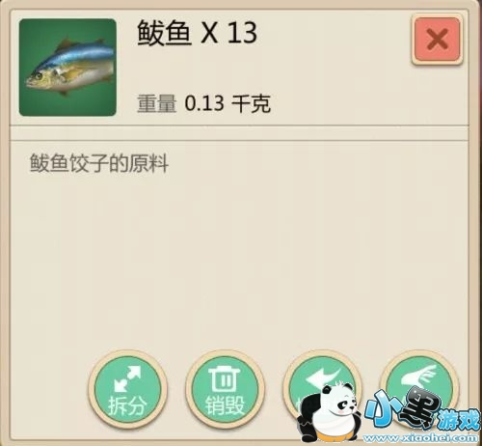Select the mackerel fish thumbnail
This screenshot has height=446, width=482.
tap(67, 68)
